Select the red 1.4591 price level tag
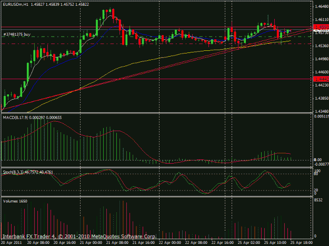 click(x=321, y=27)
